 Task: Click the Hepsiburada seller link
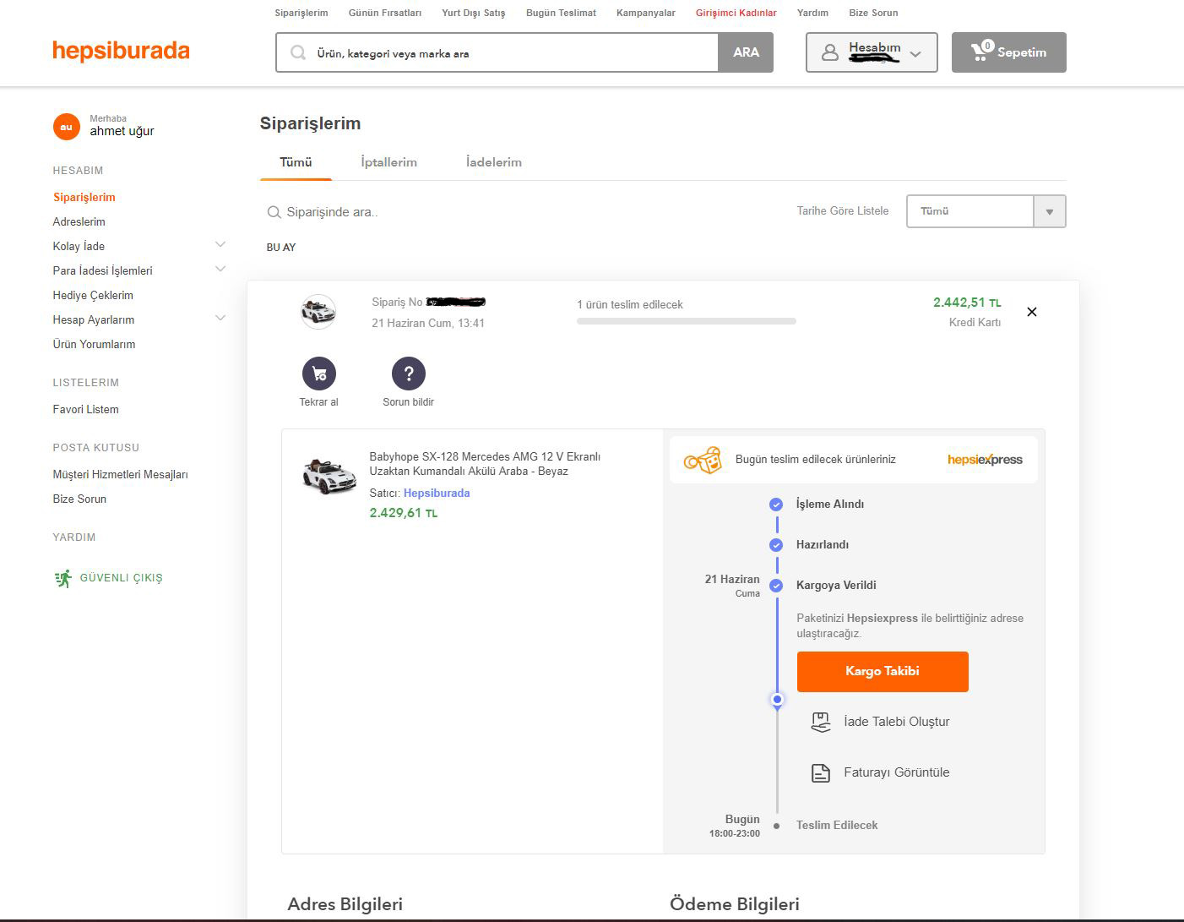pyautogui.click(x=437, y=493)
